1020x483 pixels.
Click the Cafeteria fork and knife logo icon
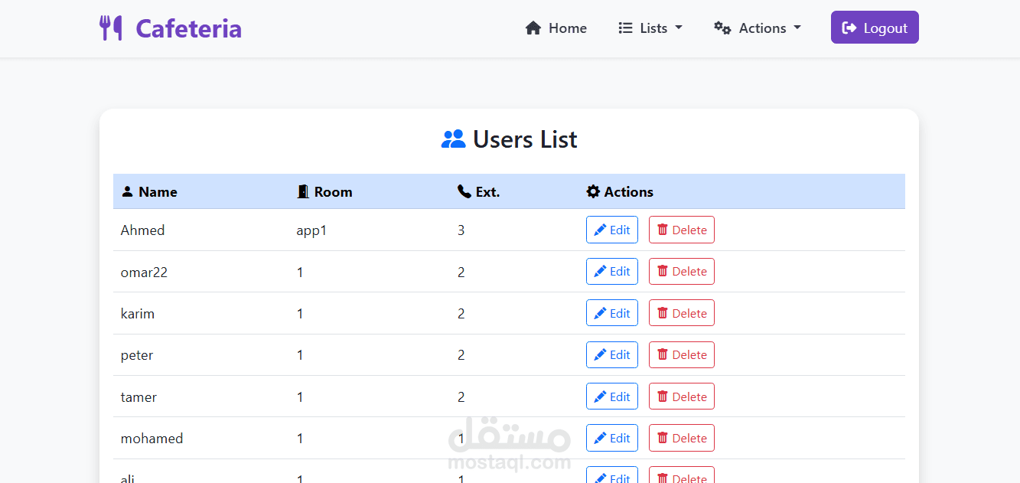(x=111, y=28)
